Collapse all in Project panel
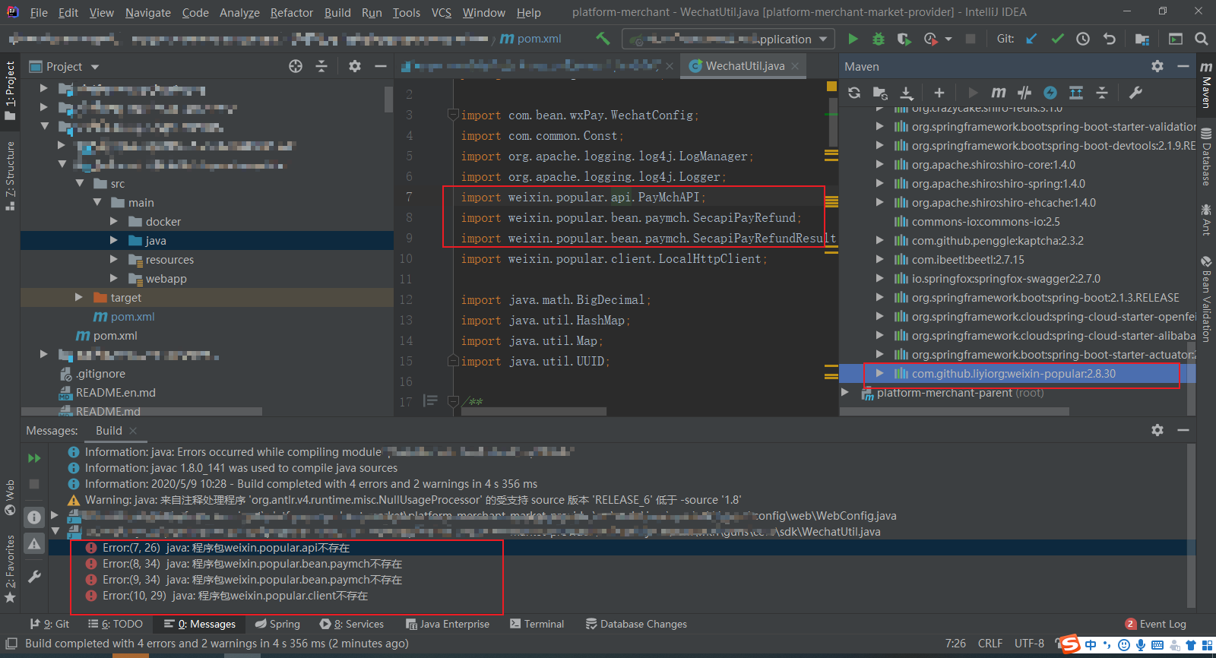The width and height of the screenshot is (1216, 658). click(x=321, y=66)
